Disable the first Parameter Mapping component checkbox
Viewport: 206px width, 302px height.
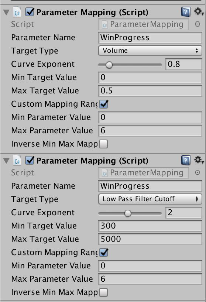point(30,12)
